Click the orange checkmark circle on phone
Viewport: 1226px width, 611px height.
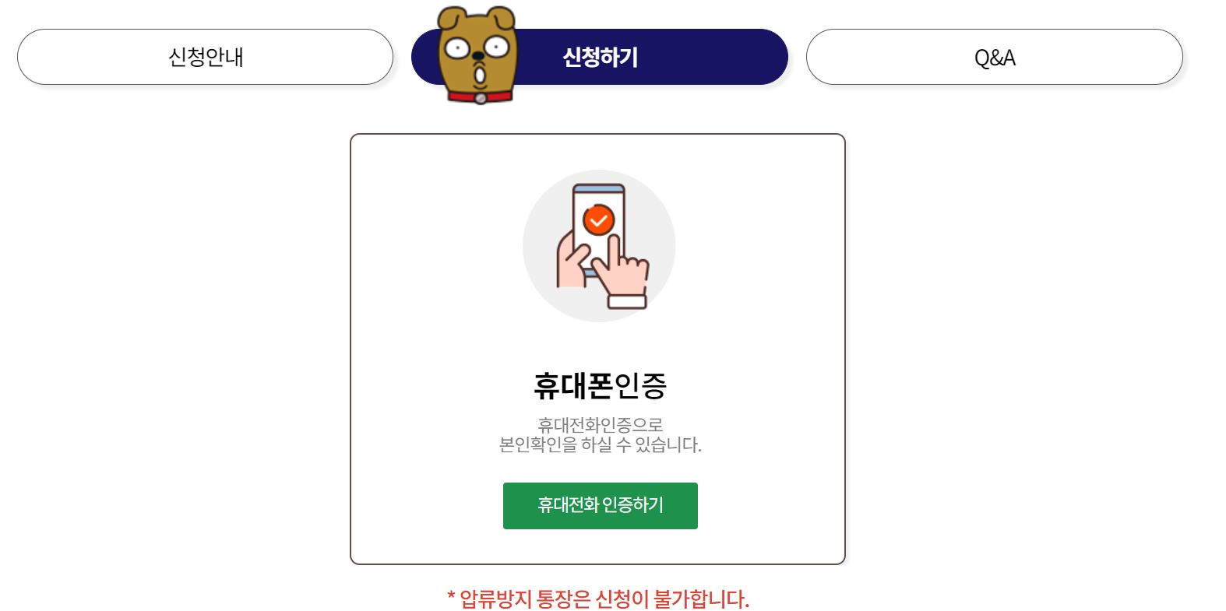tap(598, 220)
